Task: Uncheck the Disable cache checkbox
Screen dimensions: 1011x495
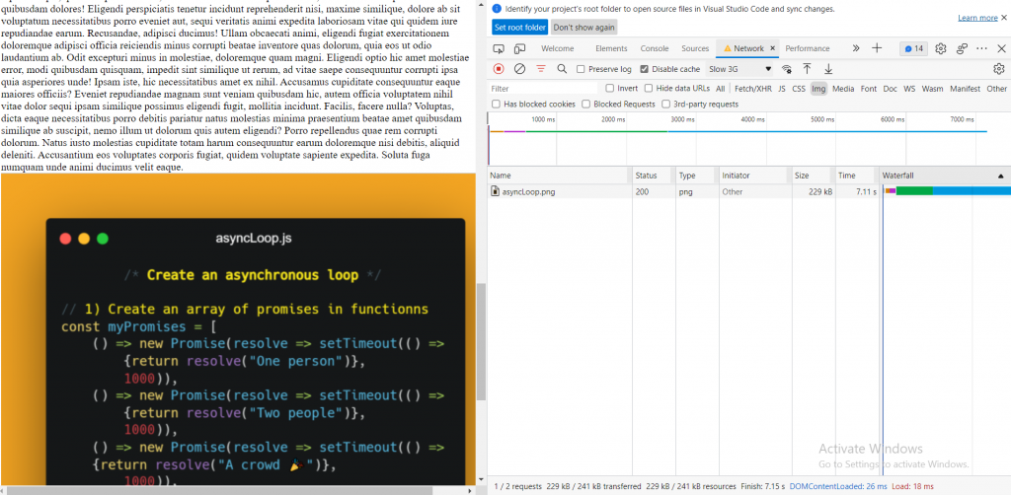Action: click(x=645, y=69)
